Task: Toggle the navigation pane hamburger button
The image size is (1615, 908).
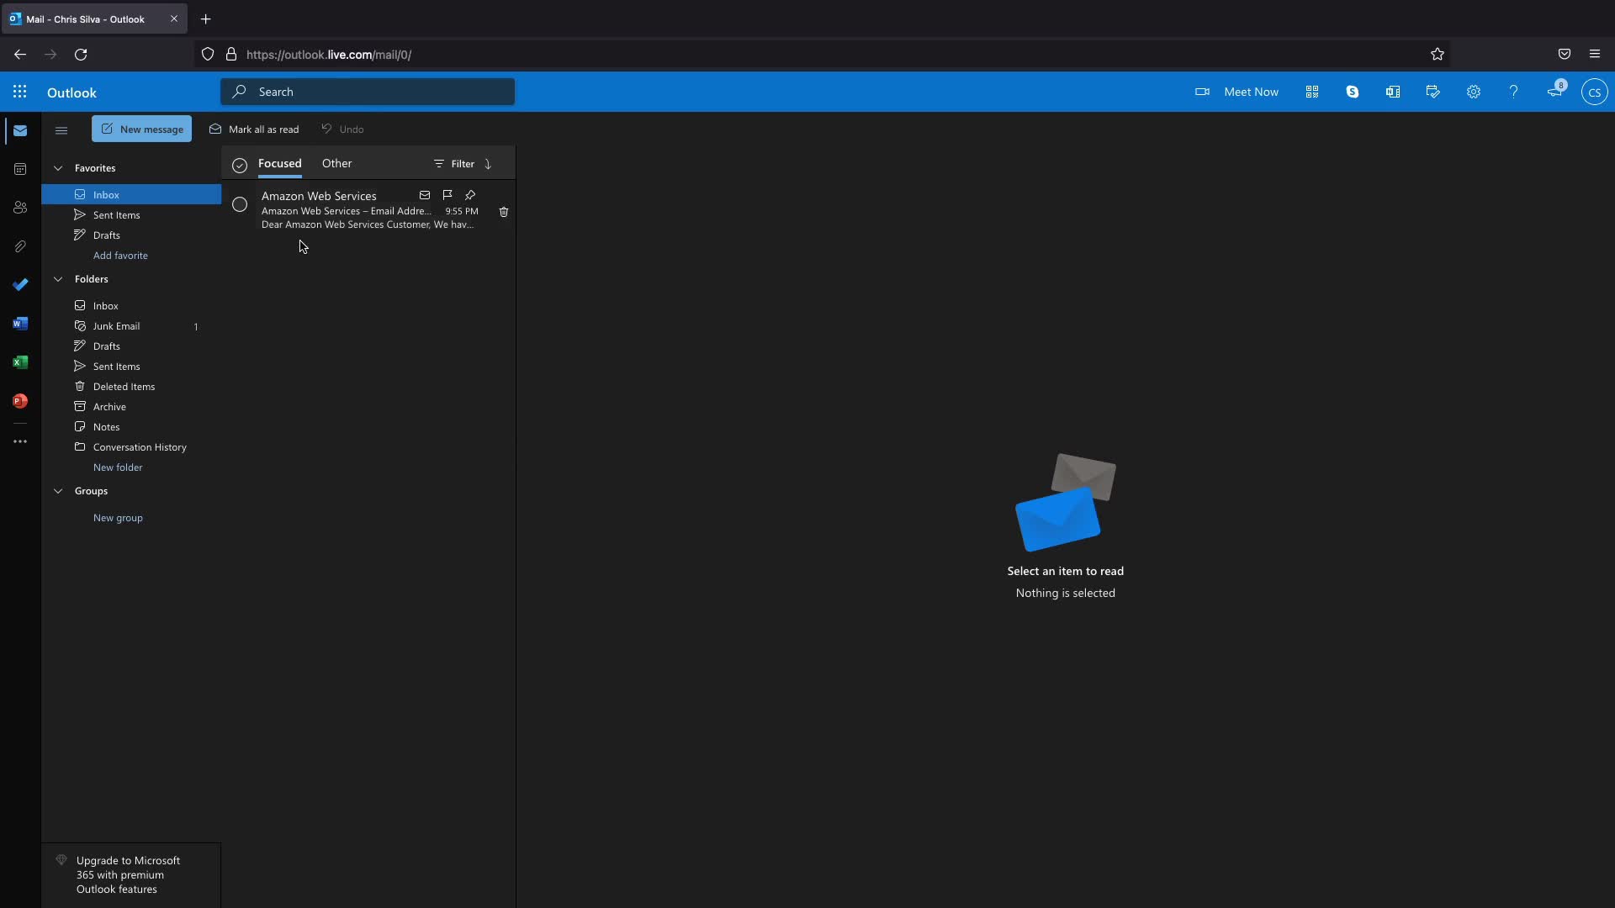Action: click(x=61, y=129)
